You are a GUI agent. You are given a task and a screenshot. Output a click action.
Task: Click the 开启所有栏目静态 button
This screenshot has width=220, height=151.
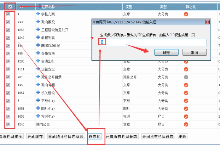122,137
